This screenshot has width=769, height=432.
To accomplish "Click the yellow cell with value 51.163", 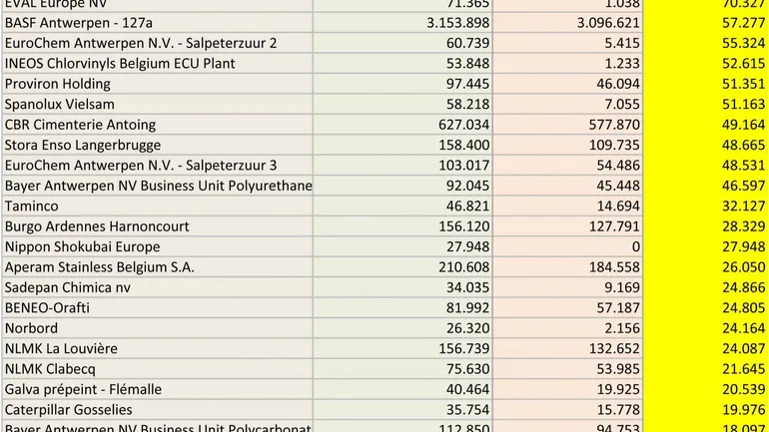I will tap(705, 105).
